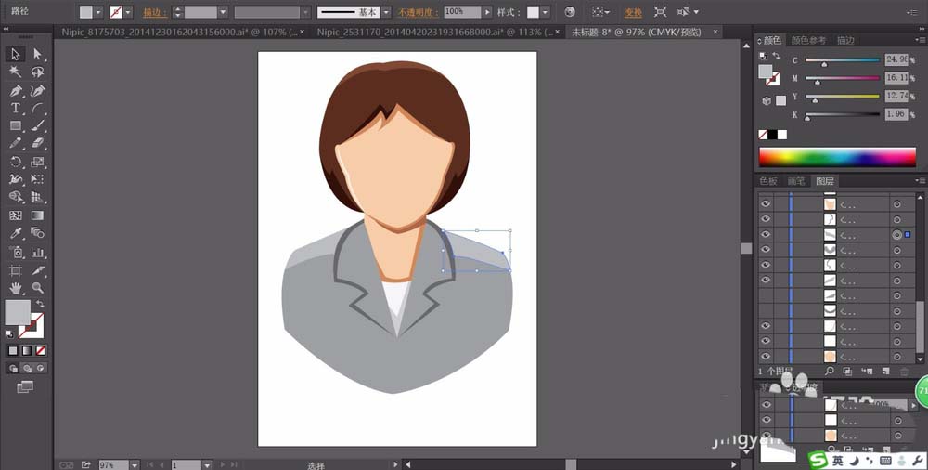
Task: Choose the Rectangle shape tool
Action: [16, 126]
